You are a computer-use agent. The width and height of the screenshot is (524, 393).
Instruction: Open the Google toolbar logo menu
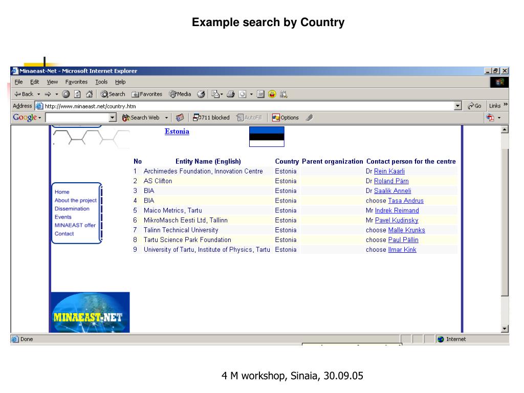(27, 117)
